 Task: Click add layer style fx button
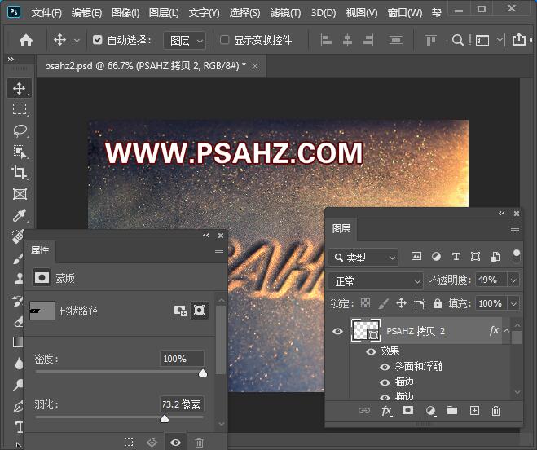386,411
